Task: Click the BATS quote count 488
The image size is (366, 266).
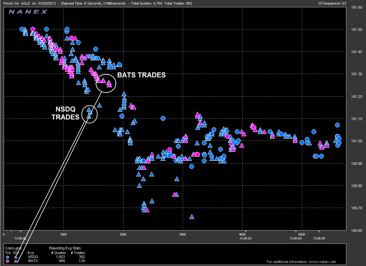Action: 62,261
